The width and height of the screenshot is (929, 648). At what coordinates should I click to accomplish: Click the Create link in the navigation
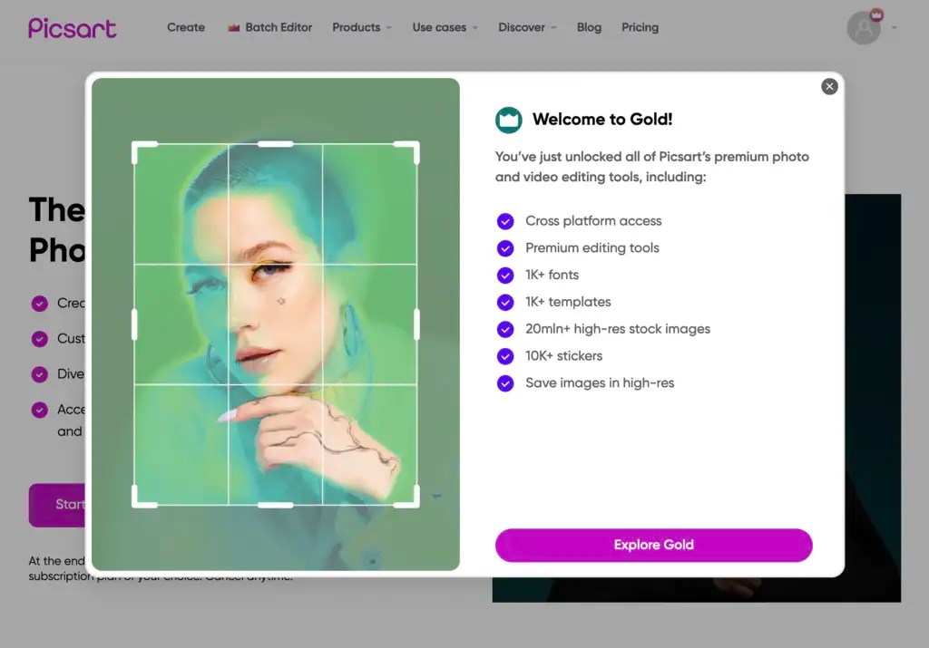click(185, 27)
